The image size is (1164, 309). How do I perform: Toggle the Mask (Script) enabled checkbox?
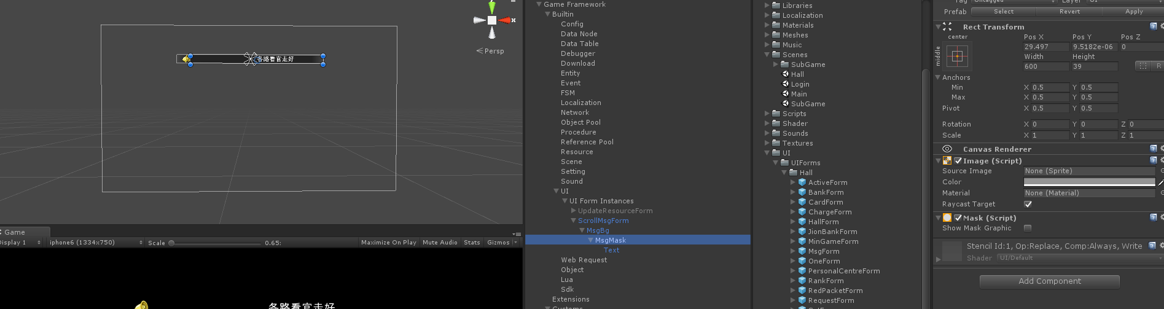[958, 217]
